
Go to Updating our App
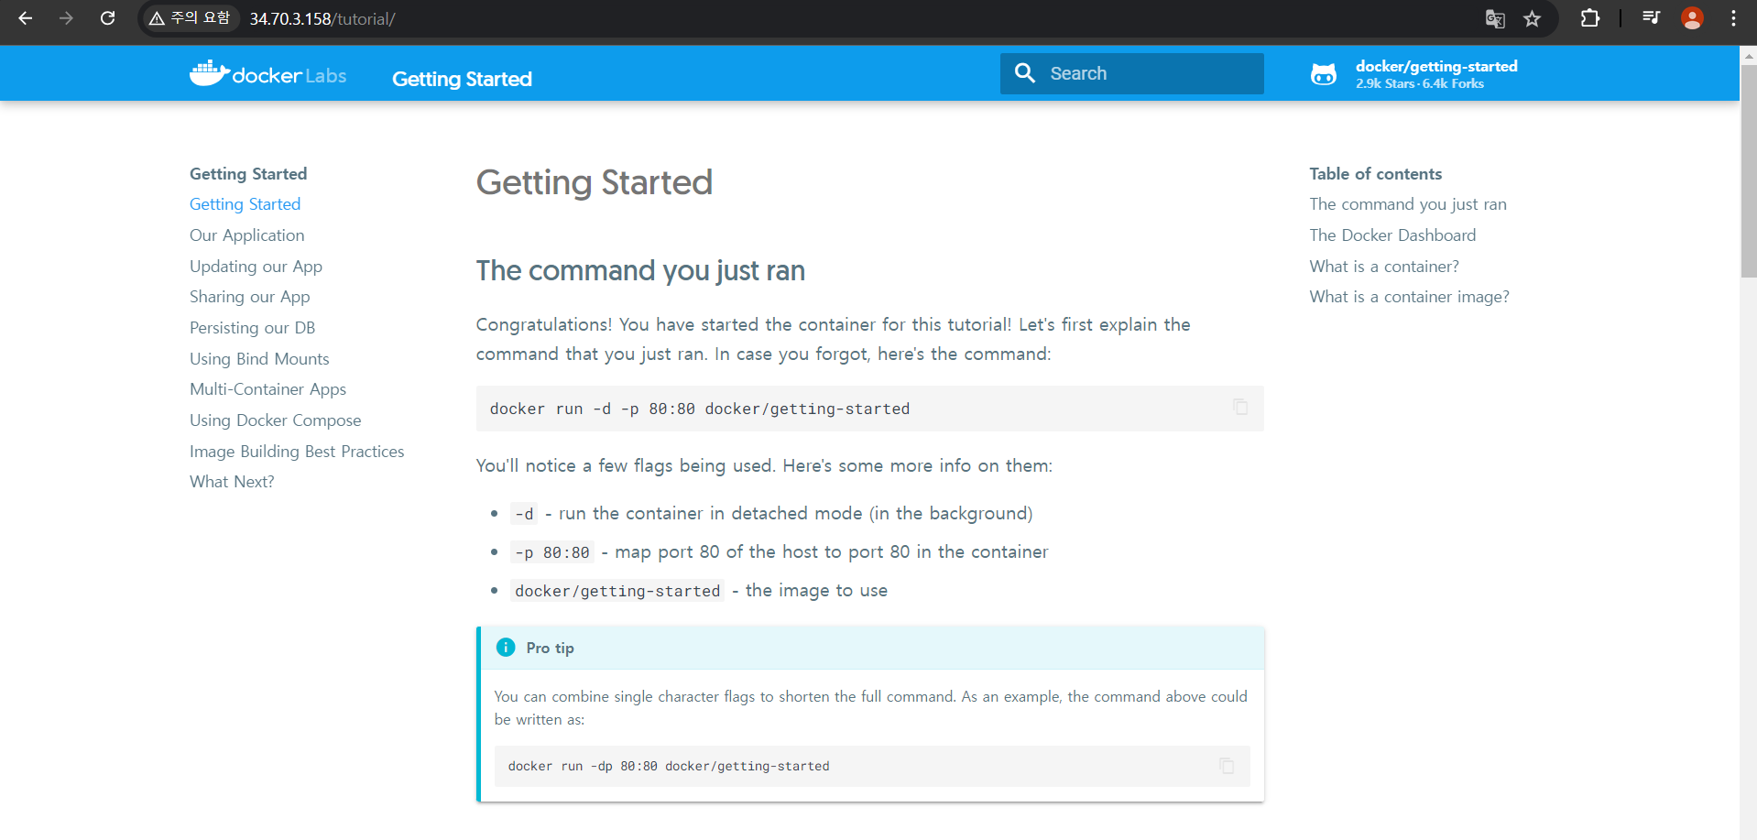(256, 267)
